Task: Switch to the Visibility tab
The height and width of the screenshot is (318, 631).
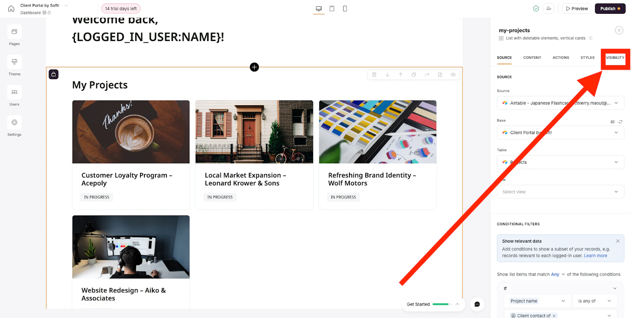Action: (615, 58)
